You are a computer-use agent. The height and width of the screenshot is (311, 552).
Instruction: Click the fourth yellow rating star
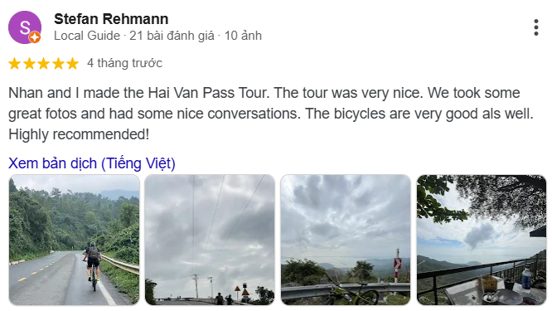(x=58, y=64)
